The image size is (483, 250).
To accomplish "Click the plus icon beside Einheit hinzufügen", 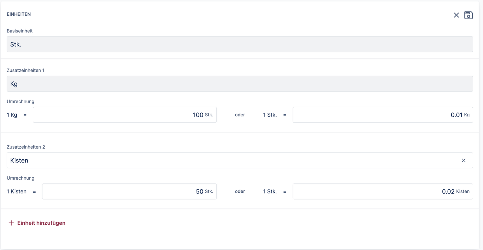I will click(11, 223).
